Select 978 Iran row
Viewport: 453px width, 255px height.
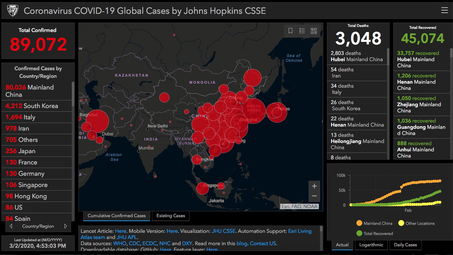[37, 128]
